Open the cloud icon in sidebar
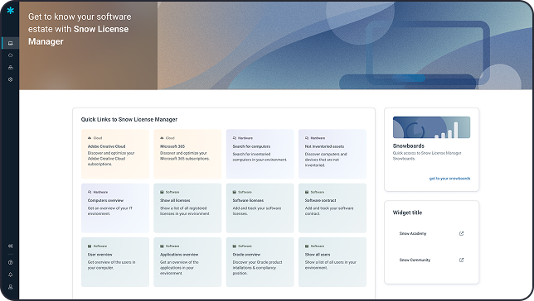This screenshot has width=534, height=301. (x=10, y=55)
